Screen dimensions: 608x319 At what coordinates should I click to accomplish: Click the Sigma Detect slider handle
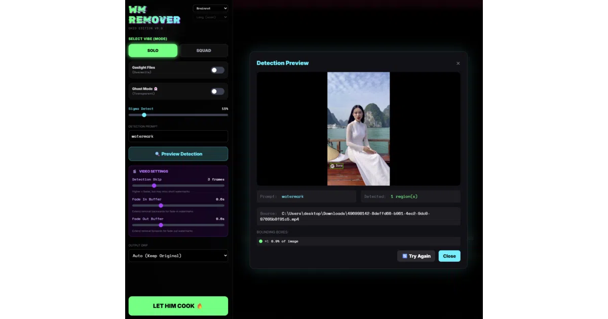(144, 115)
